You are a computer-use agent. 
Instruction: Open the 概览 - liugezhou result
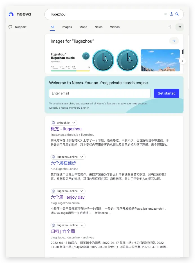coord(66,129)
